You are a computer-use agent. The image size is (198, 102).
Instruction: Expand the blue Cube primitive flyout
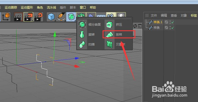pyautogui.click(x=51, y=17)
